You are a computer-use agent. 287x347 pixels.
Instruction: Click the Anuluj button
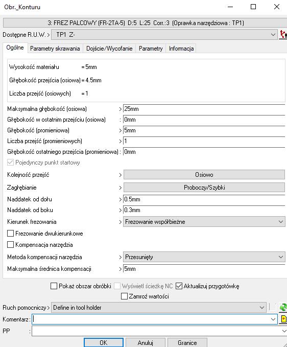point(145,342)
